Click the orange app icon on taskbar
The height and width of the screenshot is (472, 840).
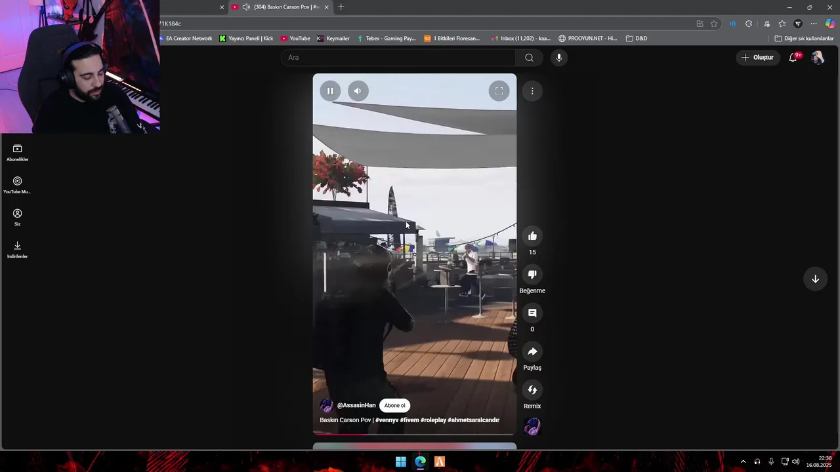click(x=440, y=462)
